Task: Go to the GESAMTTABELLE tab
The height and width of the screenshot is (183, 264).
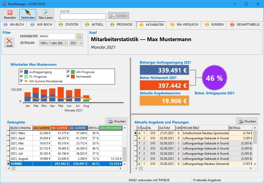Action: pos(245,25)
